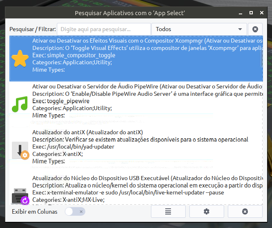This screenshot has width=272, height=228.
Task: Click the yellow star icon of Xcompmgr entry
Action: (20, 59)
